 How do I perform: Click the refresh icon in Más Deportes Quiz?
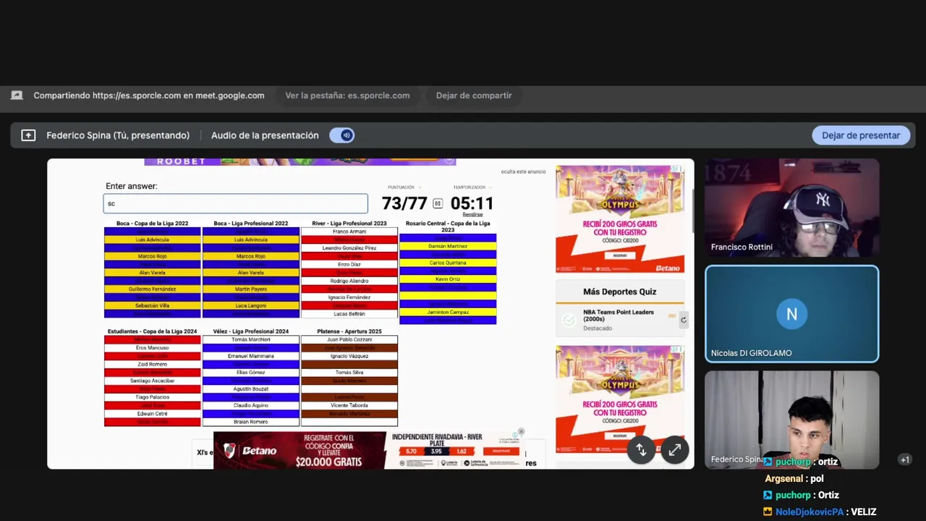[x=684, y=320]
